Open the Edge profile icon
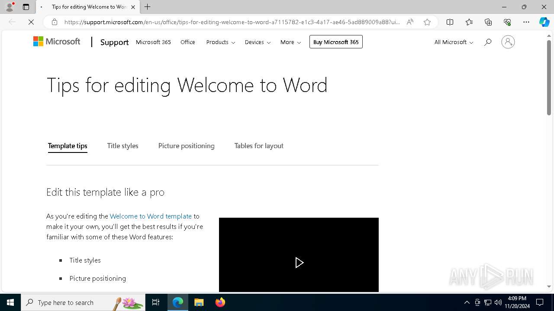Screen dimensions: 554x311 click(x=10, y=7)
